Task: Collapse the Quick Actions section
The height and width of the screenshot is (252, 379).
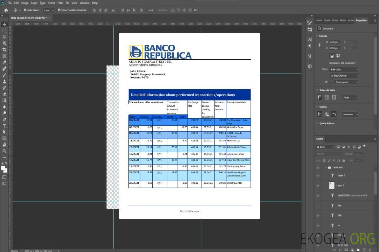Action: pos(317,123)
